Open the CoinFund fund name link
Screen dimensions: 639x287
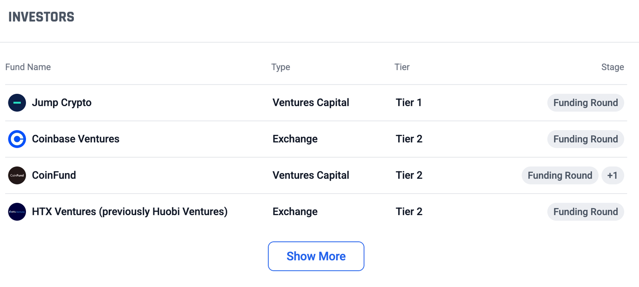pos(54,175)
